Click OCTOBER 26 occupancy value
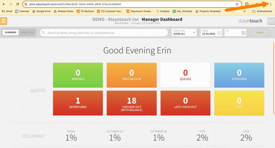The width and height of the screenshot is (275, 148). pyautogui.click(x=159, y=138)
